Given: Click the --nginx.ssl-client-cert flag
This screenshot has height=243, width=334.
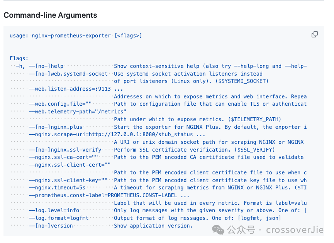Looking at the screenshot, I should pos(70,165).
